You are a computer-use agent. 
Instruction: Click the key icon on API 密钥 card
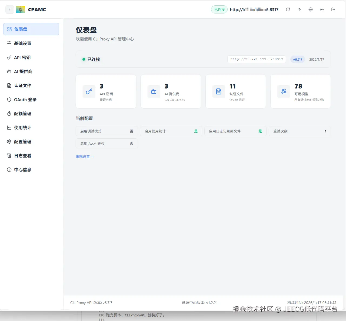[89, 91]
